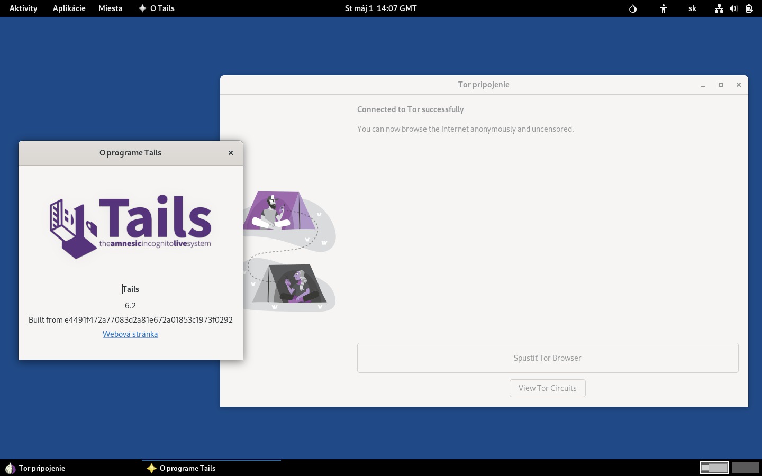Viewport: 762px width, 476px height.
Task: Click View Tor Circuits button
Action: coord(548,388)
